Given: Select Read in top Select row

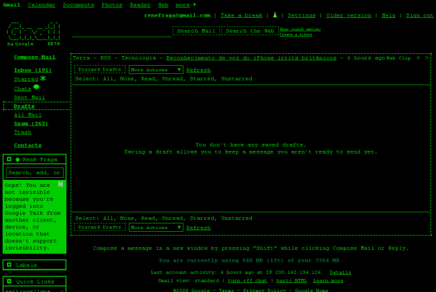Looking at the screenshot, I should (148, 79).
